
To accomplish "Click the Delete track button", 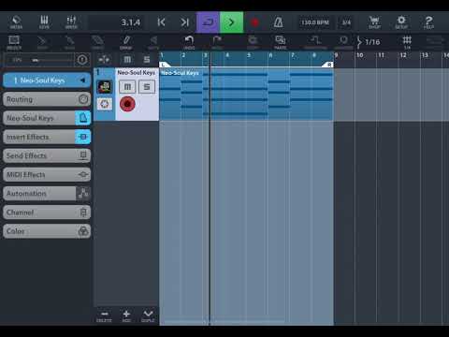I will (104, 315).
